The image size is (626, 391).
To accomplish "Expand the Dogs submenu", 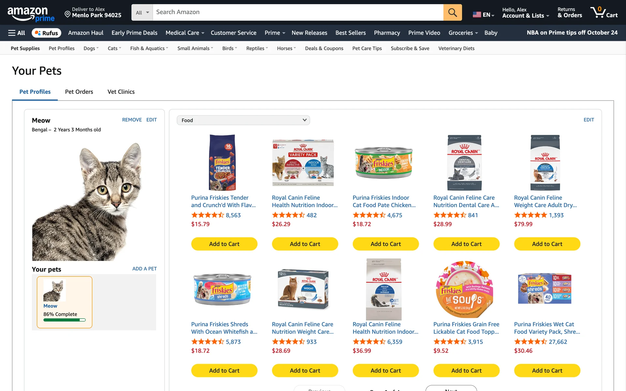I will (x=91, y=48).
